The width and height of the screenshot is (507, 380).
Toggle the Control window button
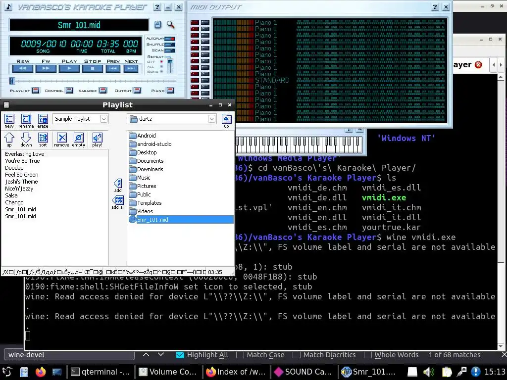pos(69,91)
